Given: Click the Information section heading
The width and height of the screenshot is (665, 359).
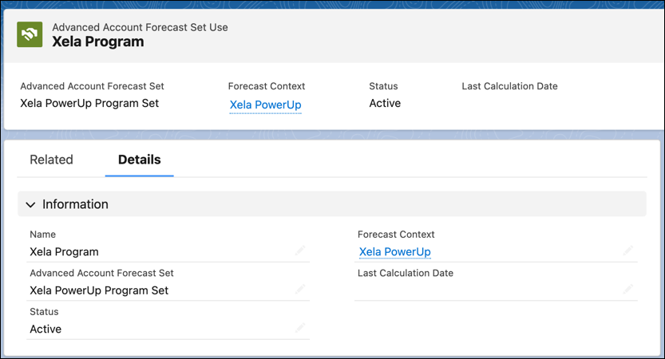Looking at the screenshot, I should coord(75,204).
